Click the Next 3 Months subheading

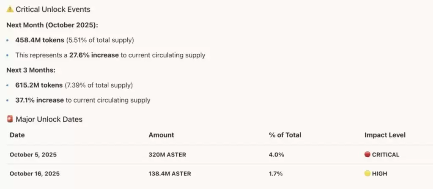[x=31, y=70]
